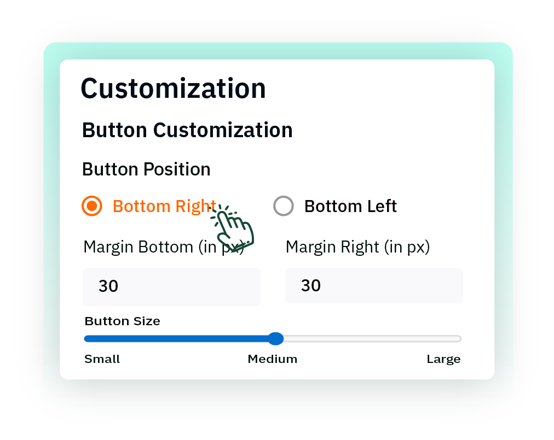Click the empty radio circle beside Bottom Left

284,206
